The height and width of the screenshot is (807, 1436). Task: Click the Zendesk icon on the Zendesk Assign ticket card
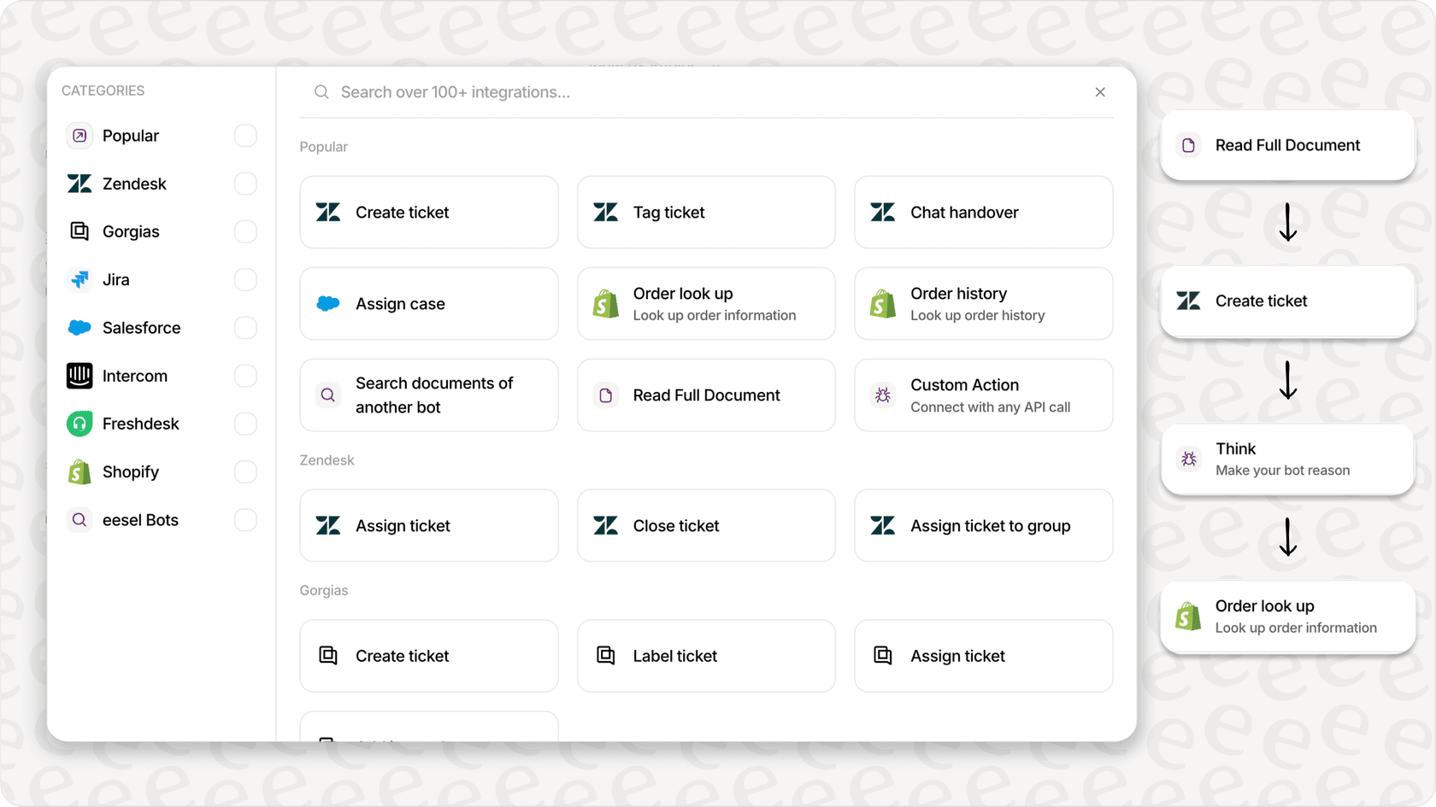(x=328, y=526)
